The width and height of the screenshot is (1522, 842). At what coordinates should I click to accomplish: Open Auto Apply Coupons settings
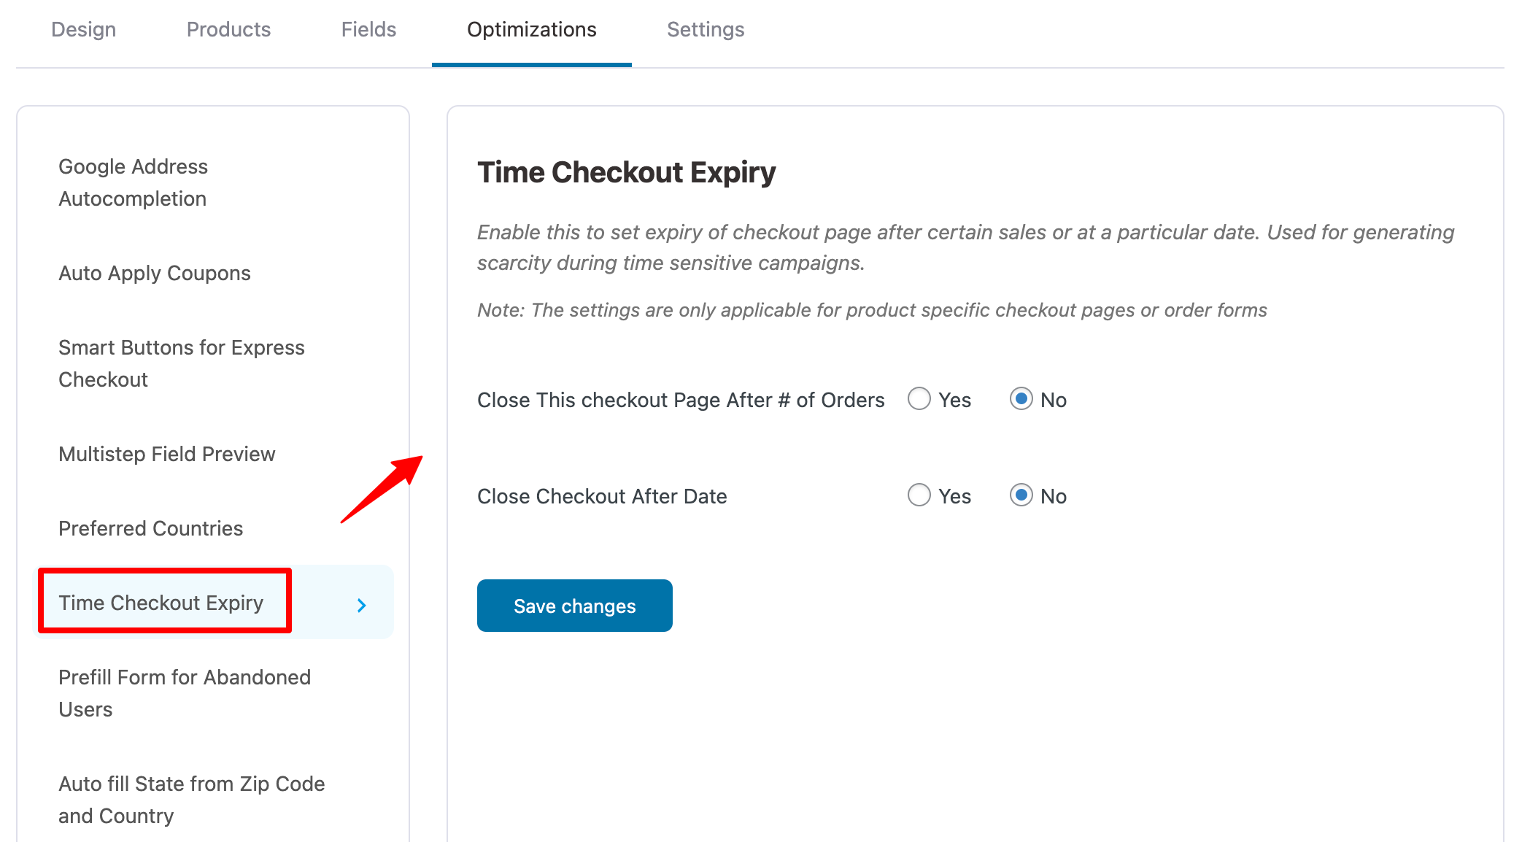point(155,273)
